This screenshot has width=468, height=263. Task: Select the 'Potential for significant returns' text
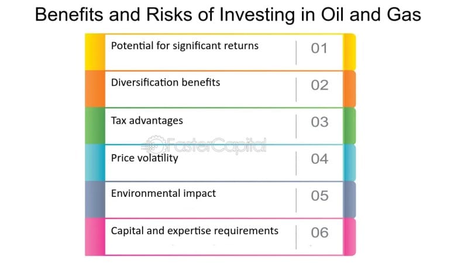point(185,46)
